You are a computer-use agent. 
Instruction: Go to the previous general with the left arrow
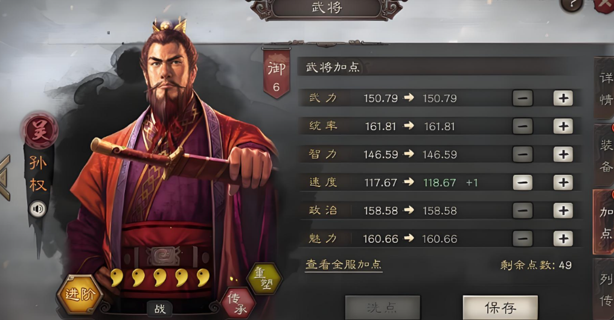pyautogui.click(x=5, y=178)
